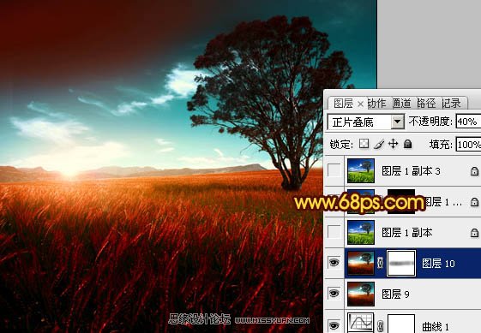Viewport: 481px width, 333px height.
Task: Select the 图层 1 副本 layer name
Action: pyautogui.click(x=406, y=233)
